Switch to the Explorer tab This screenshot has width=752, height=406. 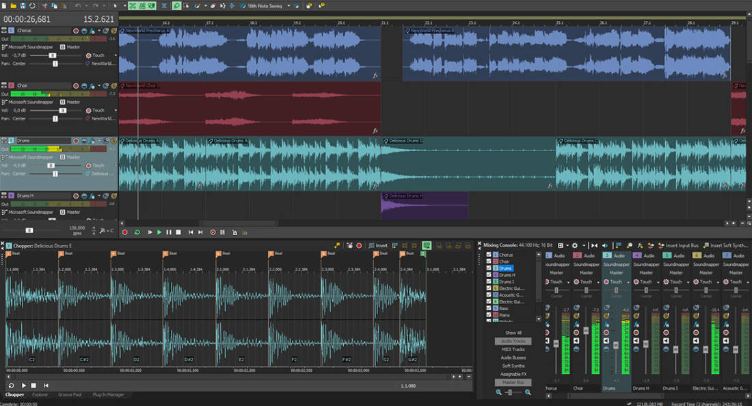(40, 394)
